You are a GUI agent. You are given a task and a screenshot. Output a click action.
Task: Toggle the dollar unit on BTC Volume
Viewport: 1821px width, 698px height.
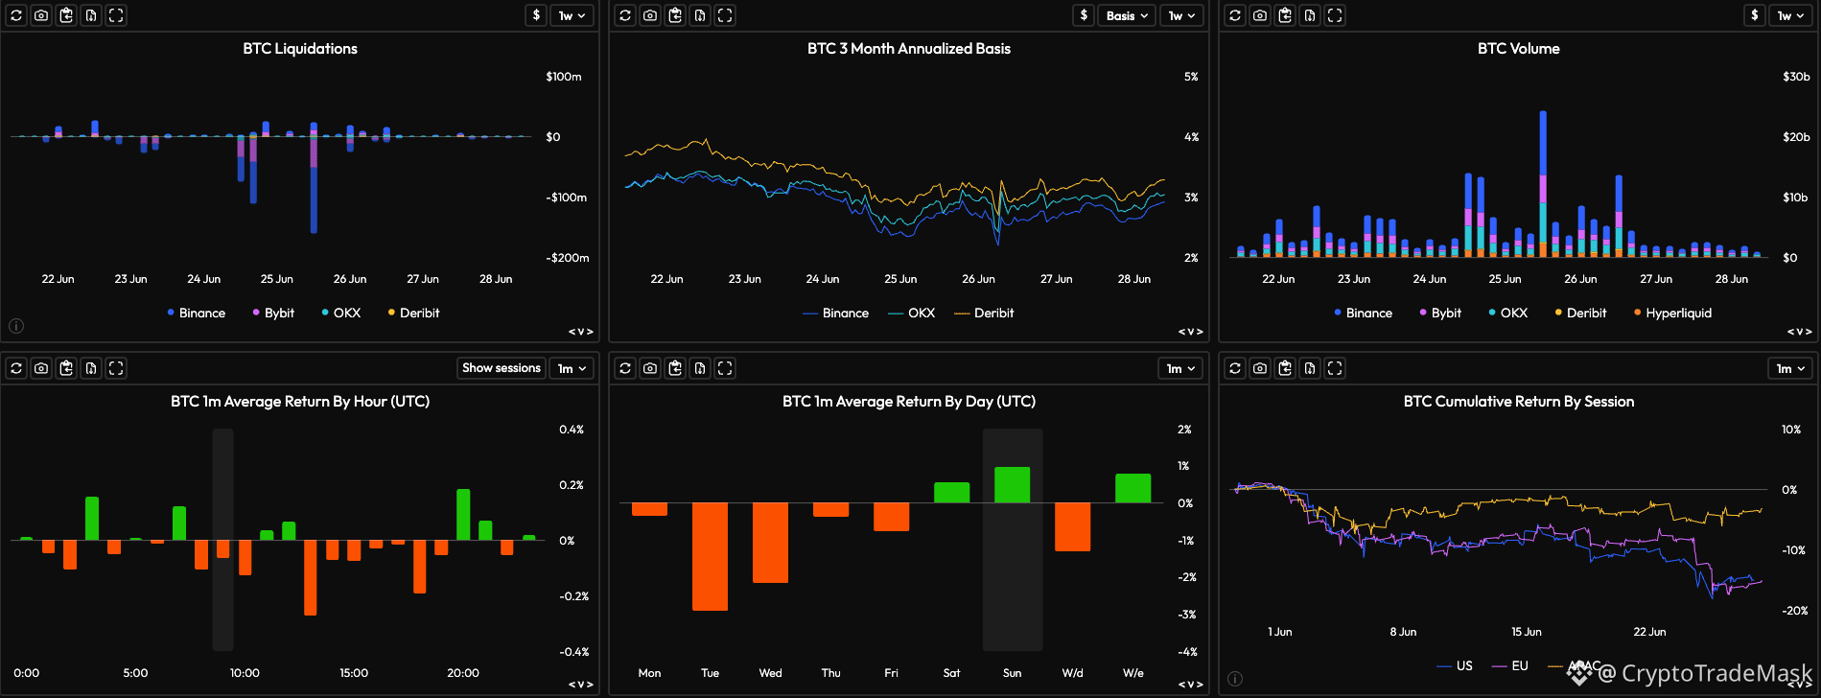(x=1755, y=15)
